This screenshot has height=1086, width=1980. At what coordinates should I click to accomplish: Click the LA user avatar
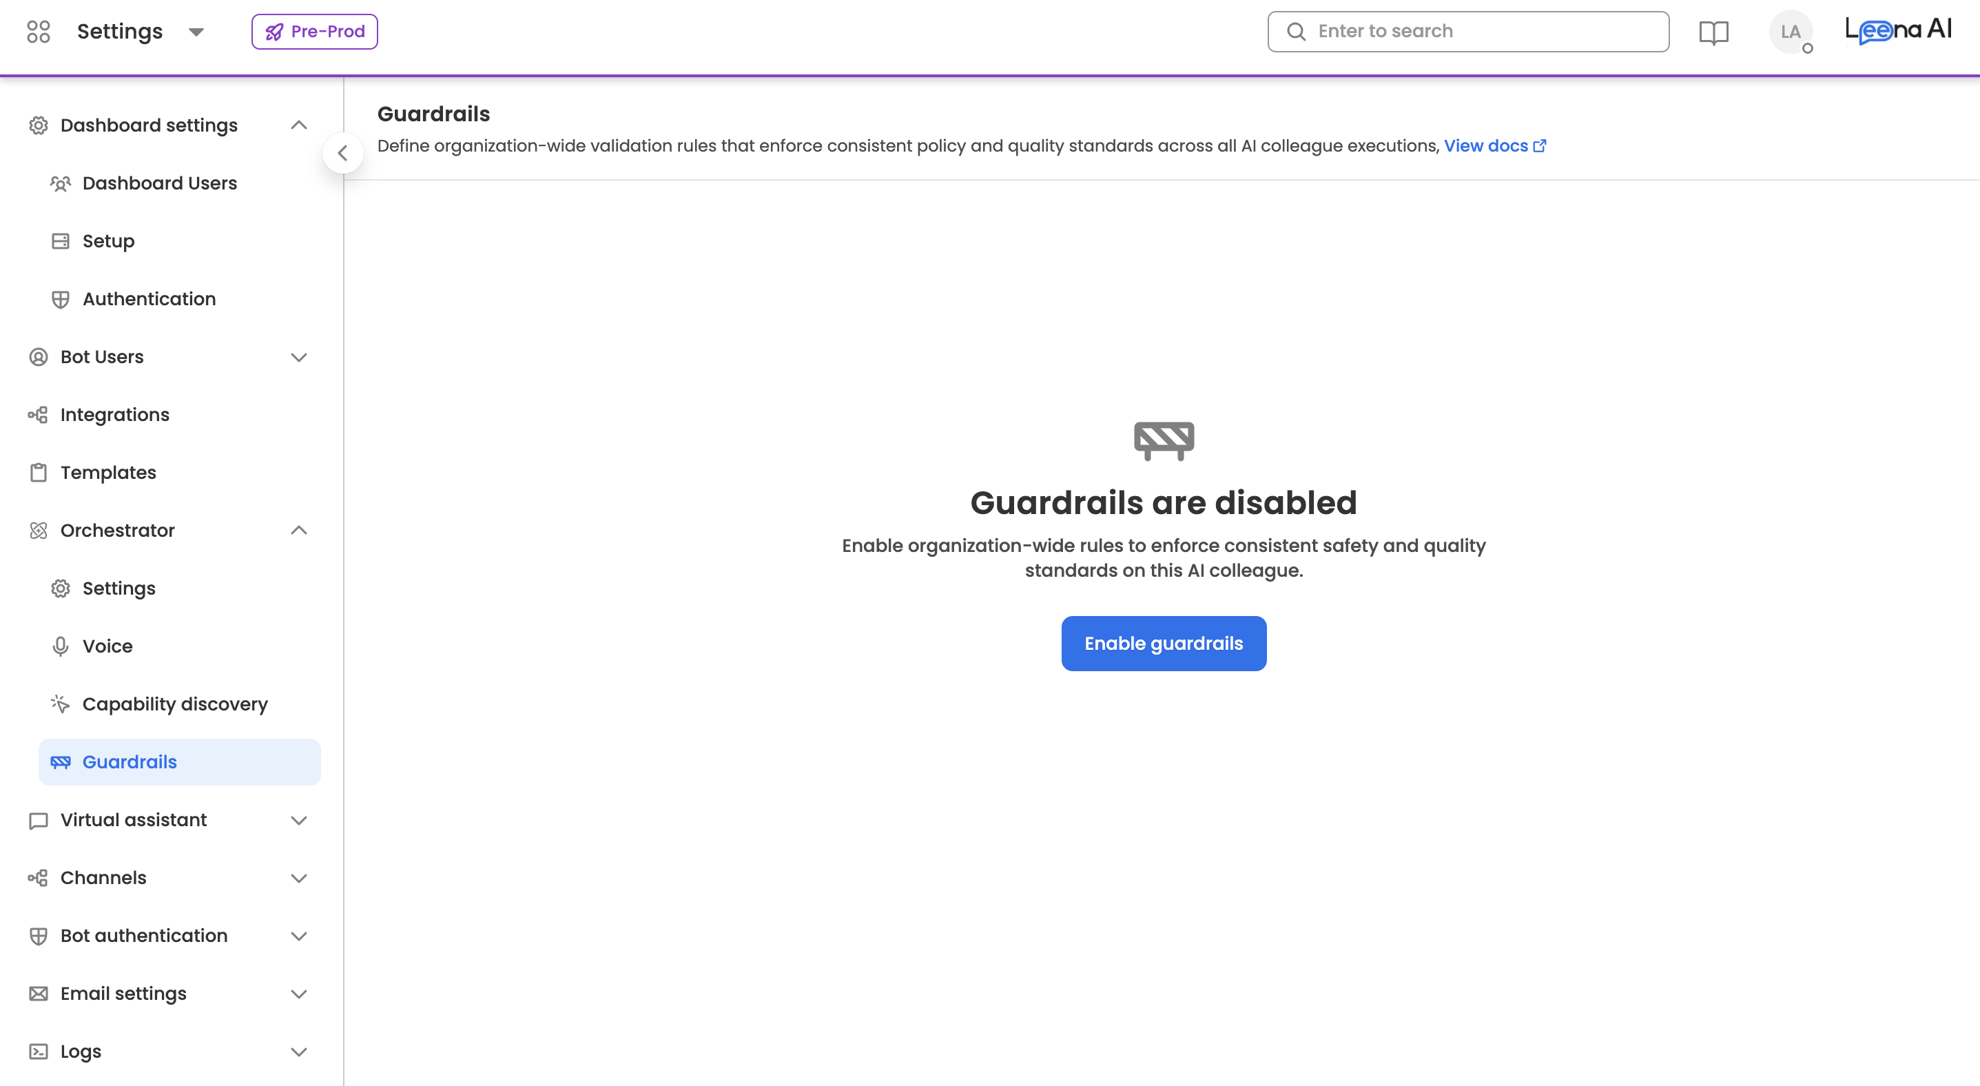click(x=1790, y=32)
